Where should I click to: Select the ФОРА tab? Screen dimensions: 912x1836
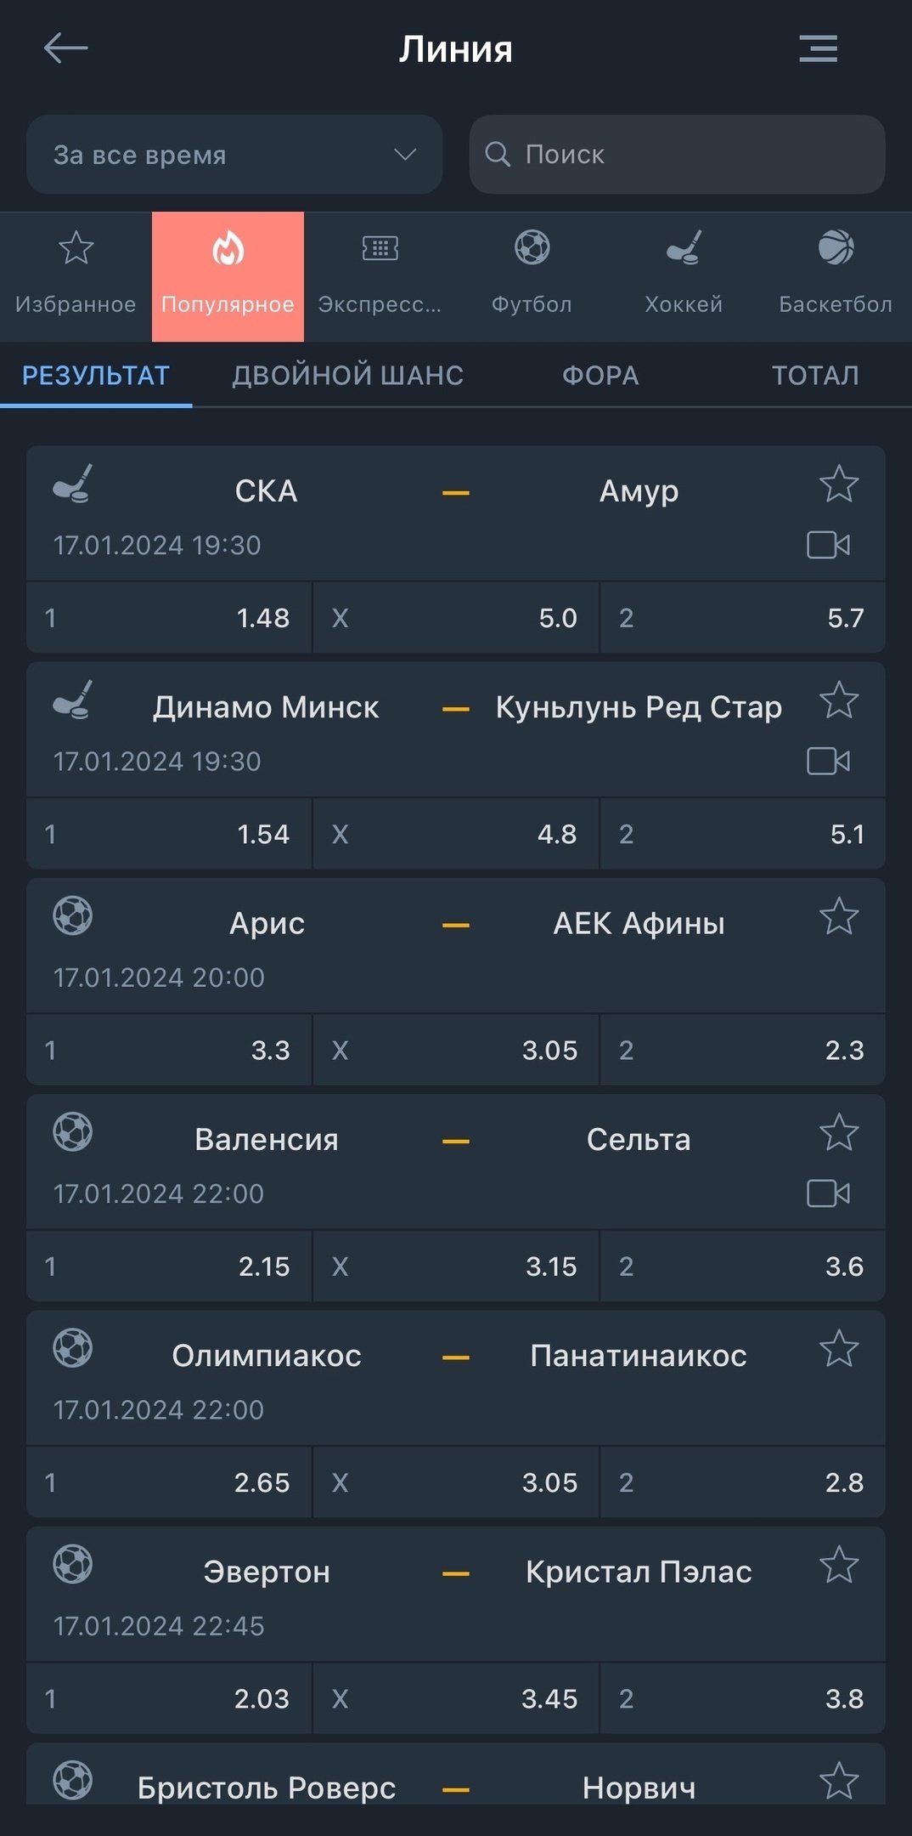[600, 376]
